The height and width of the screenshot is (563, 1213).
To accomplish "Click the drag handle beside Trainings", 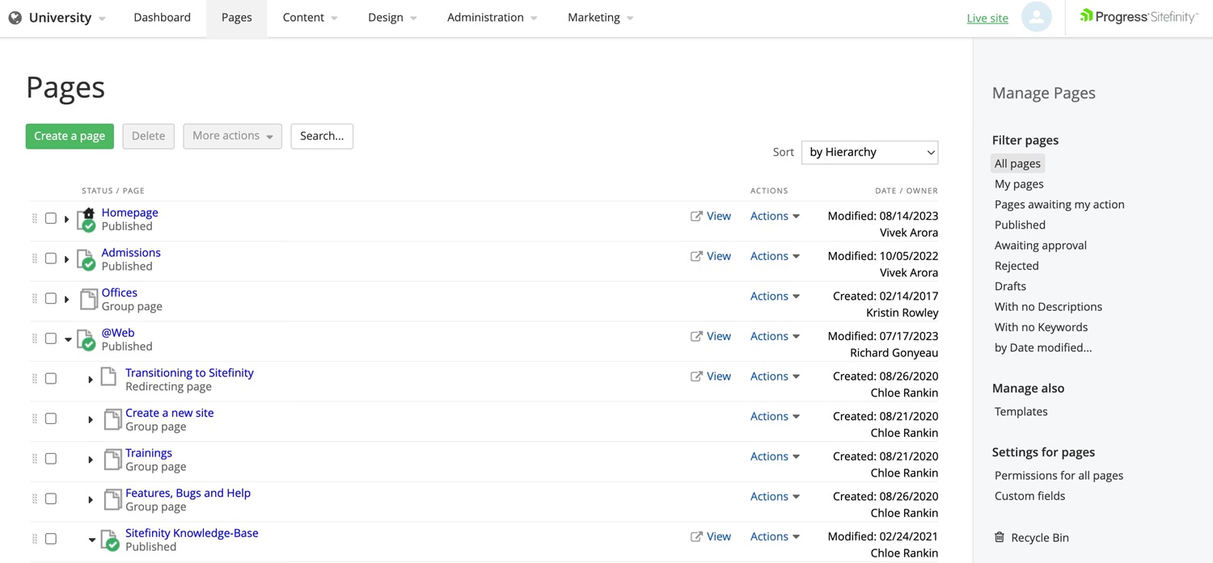I will (x=34, y=458).
